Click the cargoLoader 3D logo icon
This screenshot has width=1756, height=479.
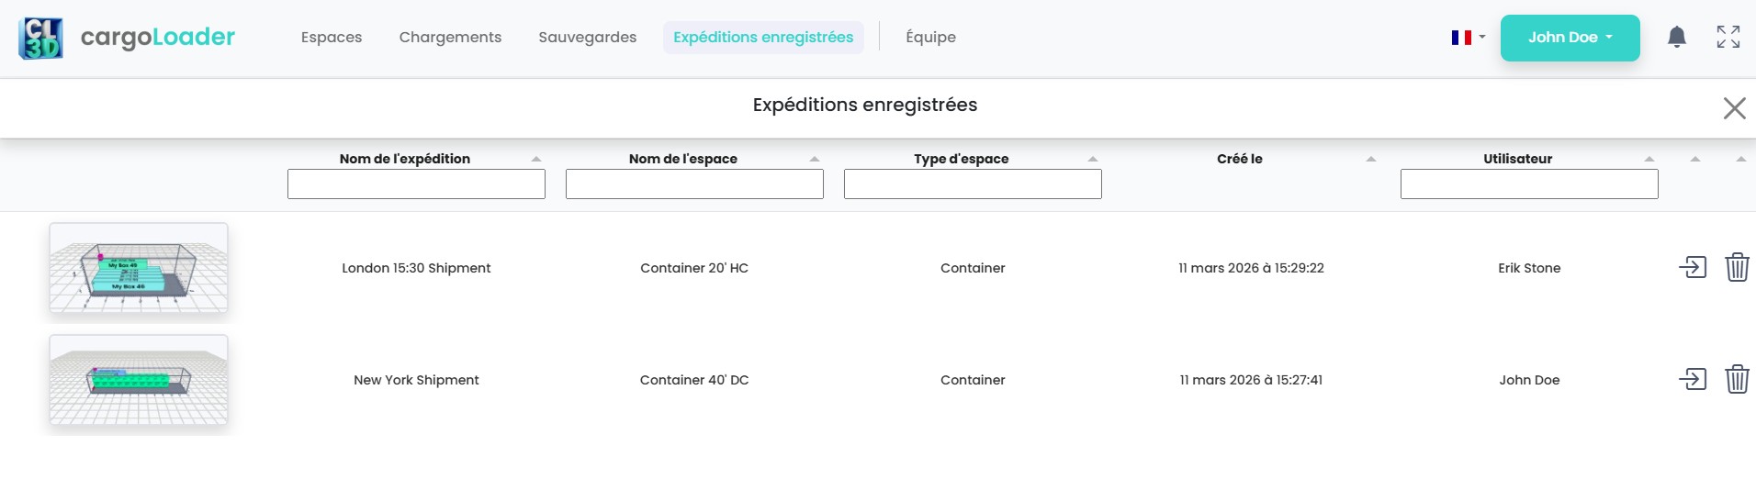pyautogui.click(x=40, y=38)
